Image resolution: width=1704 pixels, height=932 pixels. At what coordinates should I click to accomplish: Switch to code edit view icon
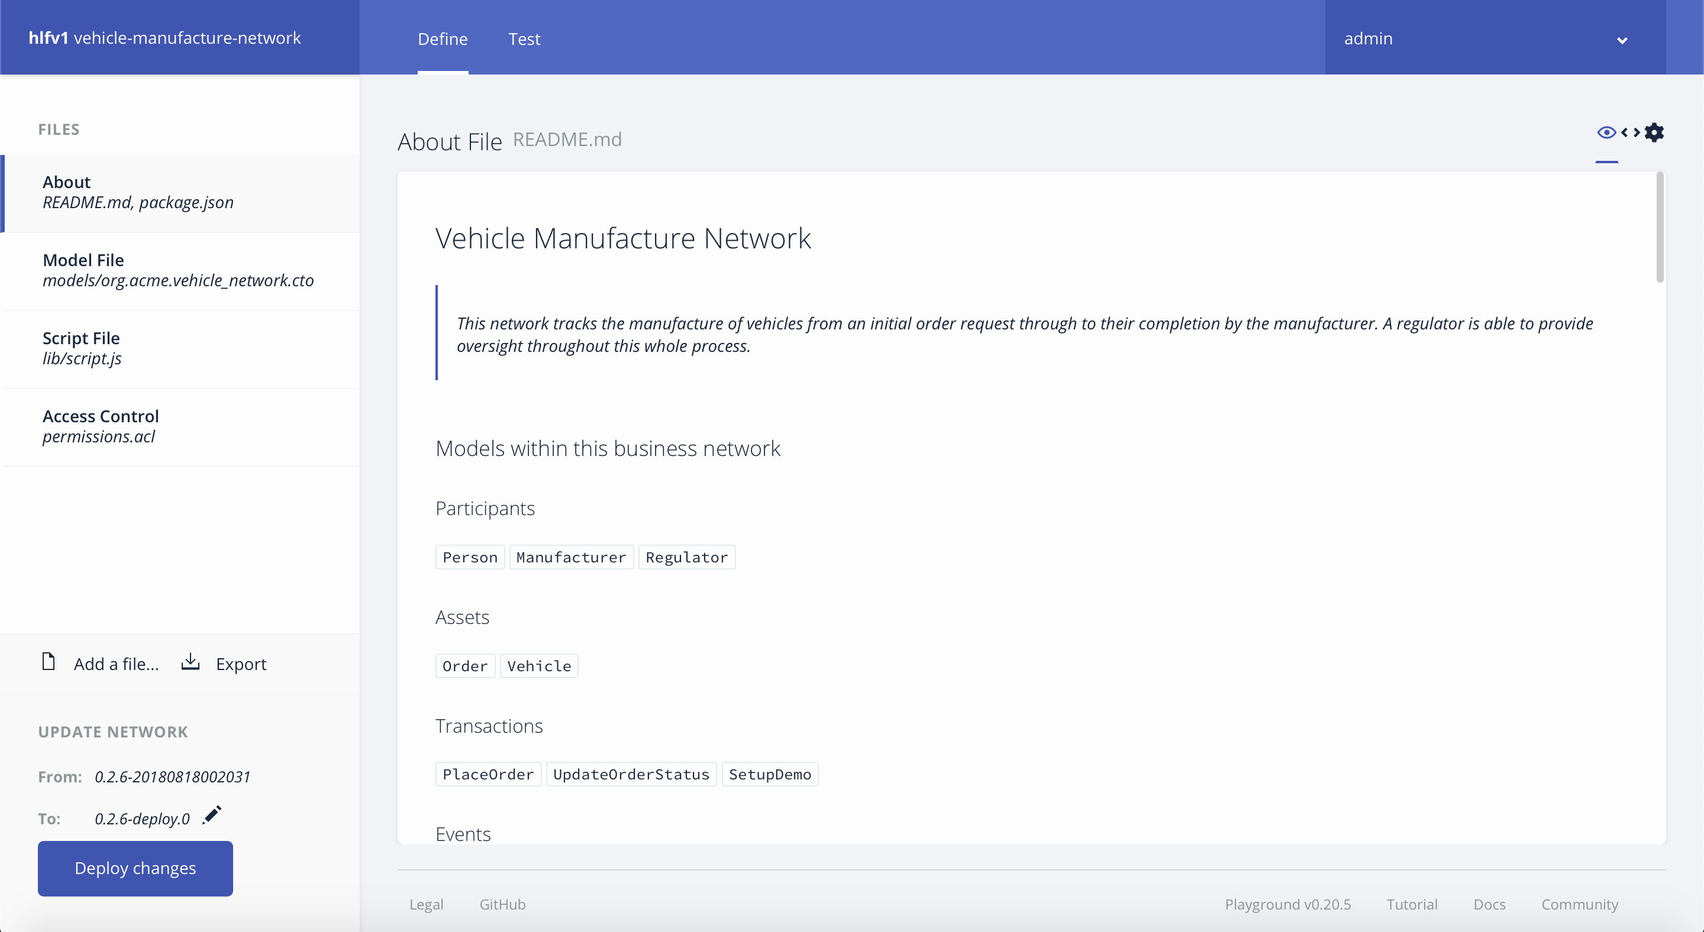[x=1630, y=133]
